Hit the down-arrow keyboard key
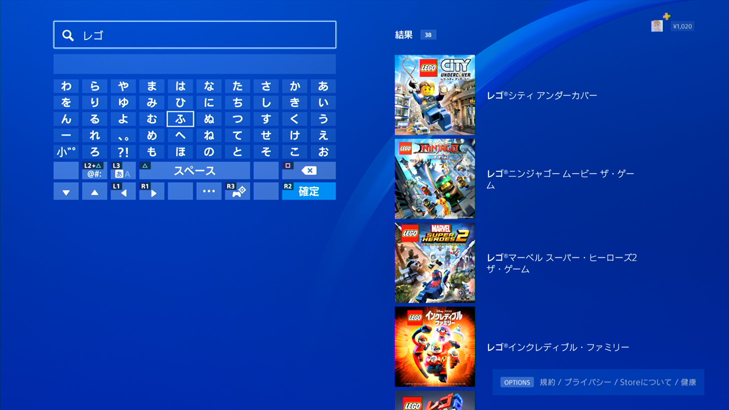 point(66,191)
